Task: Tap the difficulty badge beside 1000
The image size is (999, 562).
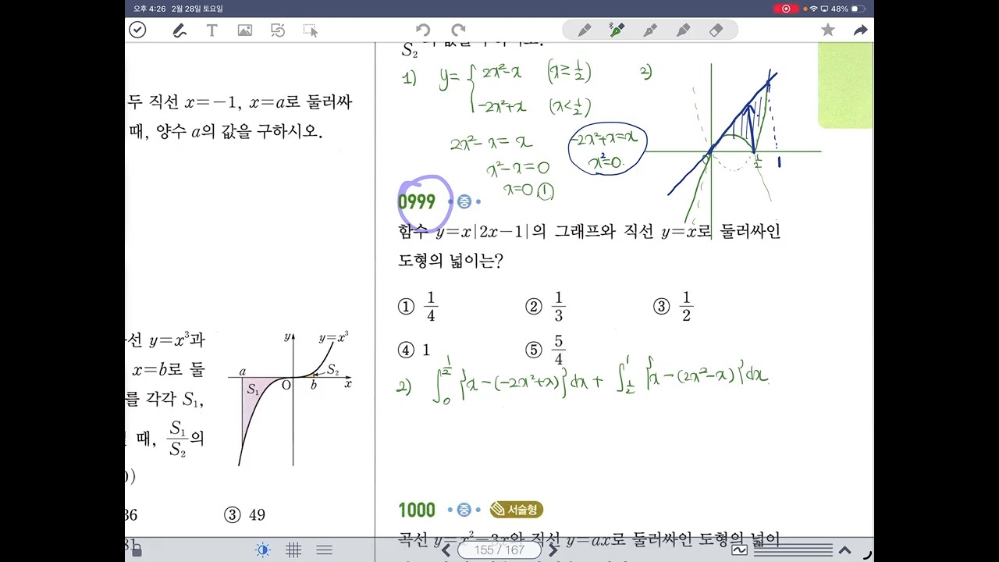Action: click(x=464, y=510)
